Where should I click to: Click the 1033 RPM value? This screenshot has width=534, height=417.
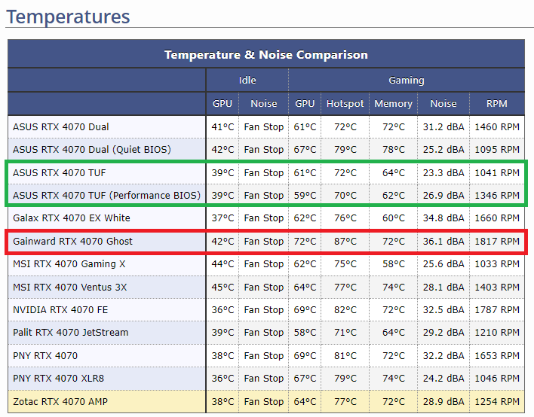click(x=497, y=264)
